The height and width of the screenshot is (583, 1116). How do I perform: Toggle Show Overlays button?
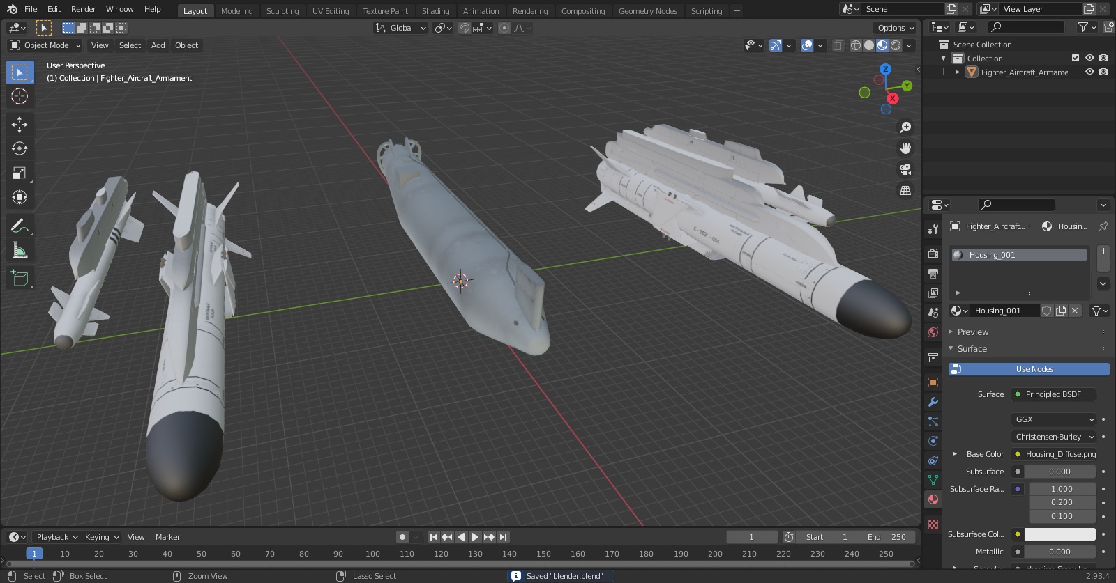coord(807,45)
